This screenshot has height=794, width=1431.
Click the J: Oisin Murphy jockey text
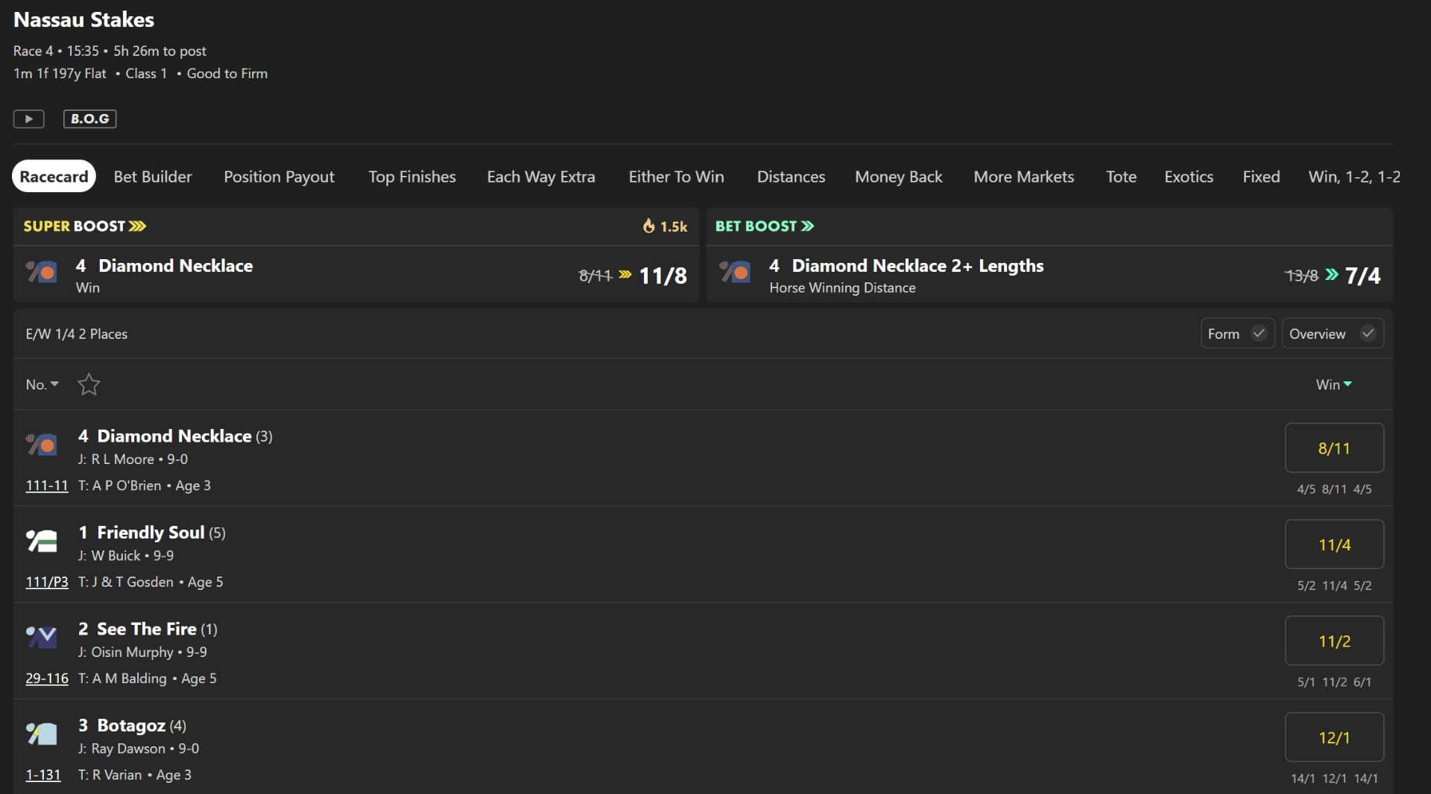126,652
